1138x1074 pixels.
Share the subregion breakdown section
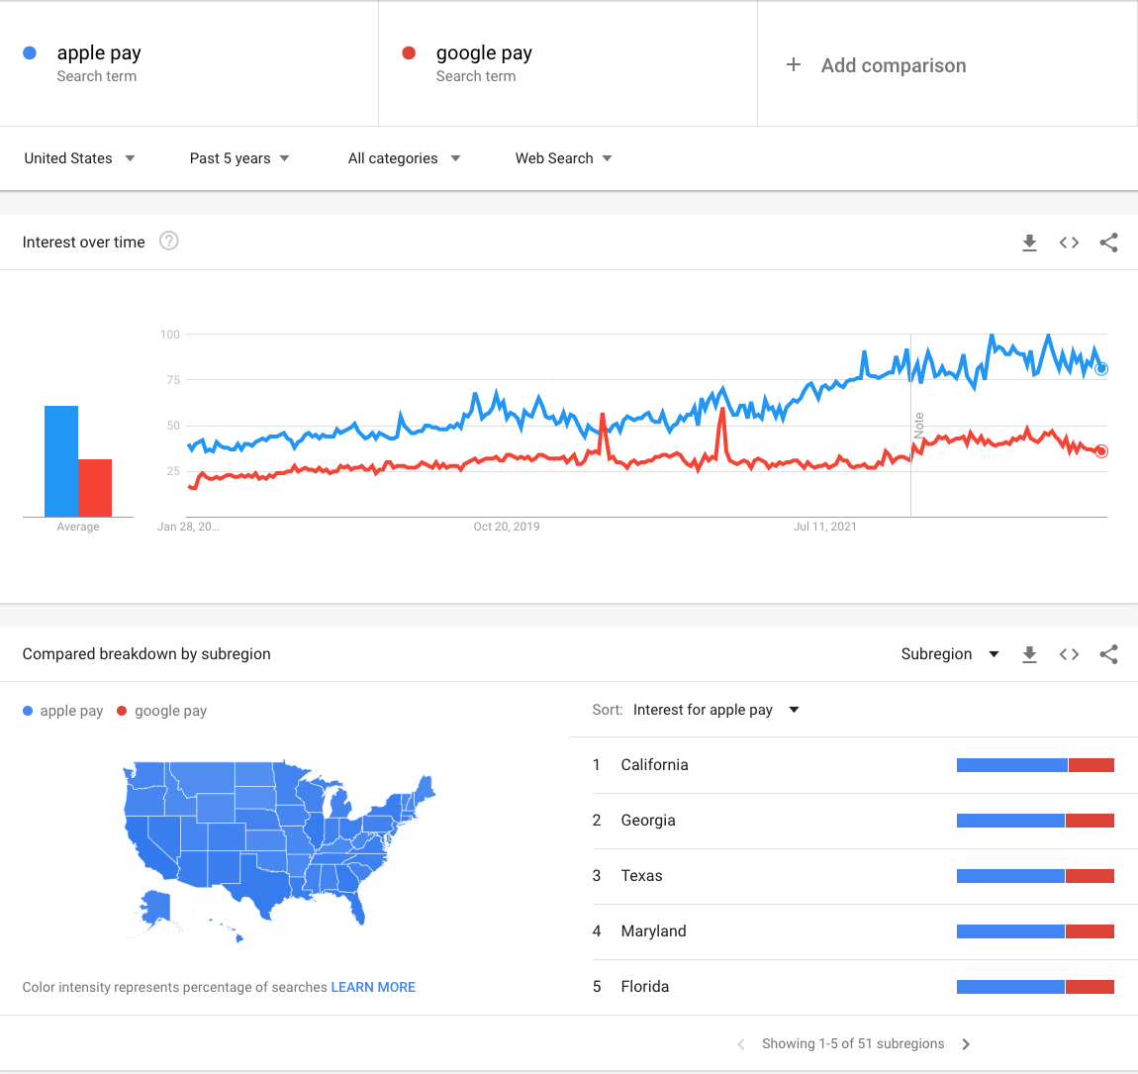pos(1108,654)
